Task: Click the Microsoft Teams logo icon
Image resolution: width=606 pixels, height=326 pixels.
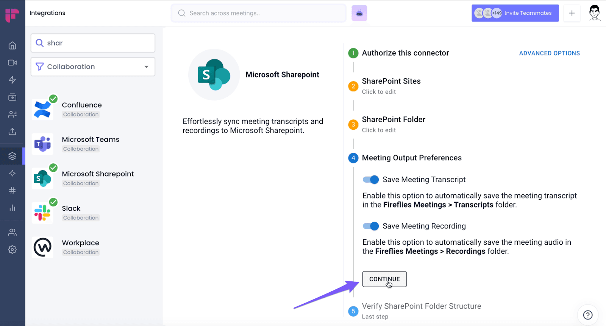Action: coord(42,144)
